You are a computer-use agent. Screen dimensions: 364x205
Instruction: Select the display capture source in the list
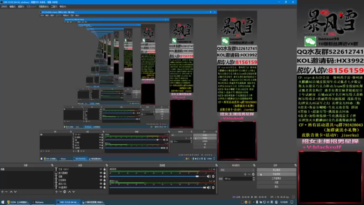pos(81,173)
